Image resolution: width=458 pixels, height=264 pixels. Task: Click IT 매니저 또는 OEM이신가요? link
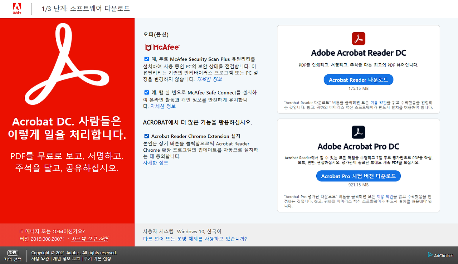[x=52, y=231]
